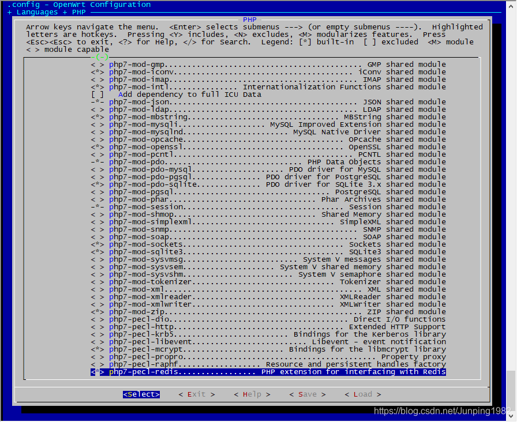Toggle the php7-mod-gmp selection marker

(x=98, y=65)
